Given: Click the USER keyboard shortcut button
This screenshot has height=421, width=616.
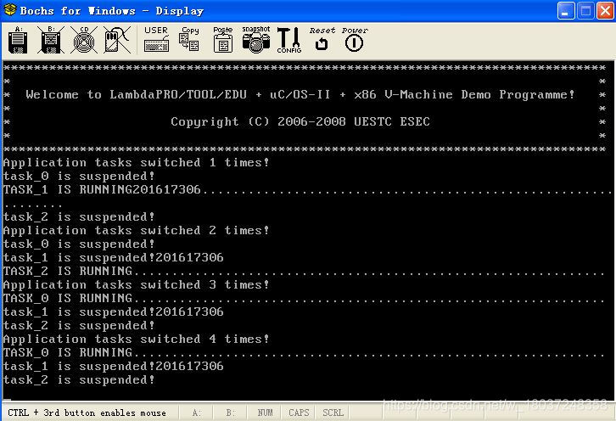Looking at the screenshot, I should click(156, 39).
